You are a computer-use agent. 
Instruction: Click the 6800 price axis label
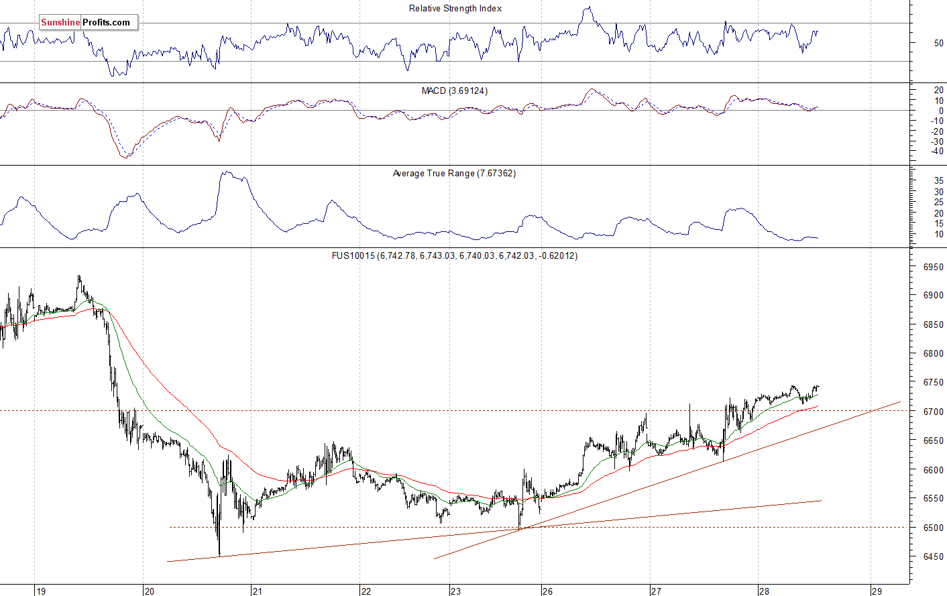pos(933,354)
